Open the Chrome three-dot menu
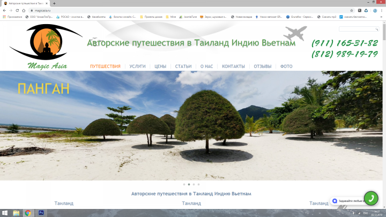This screenshot has width=386, height=217. [382, 11]
